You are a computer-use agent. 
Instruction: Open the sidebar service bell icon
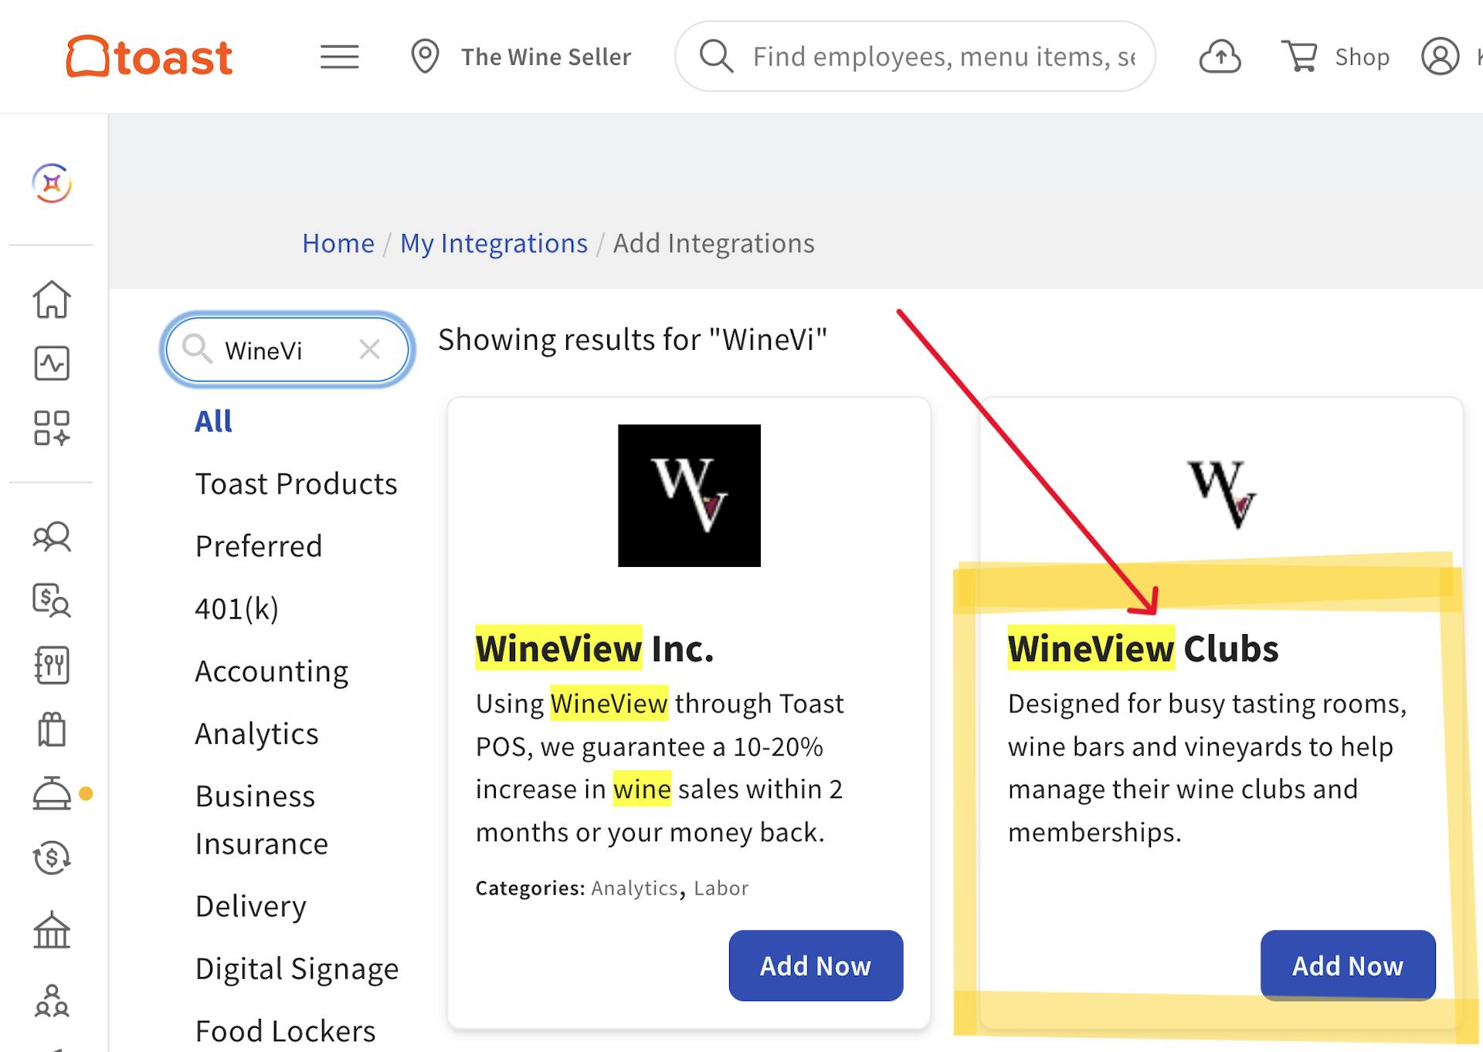(52, 793)
